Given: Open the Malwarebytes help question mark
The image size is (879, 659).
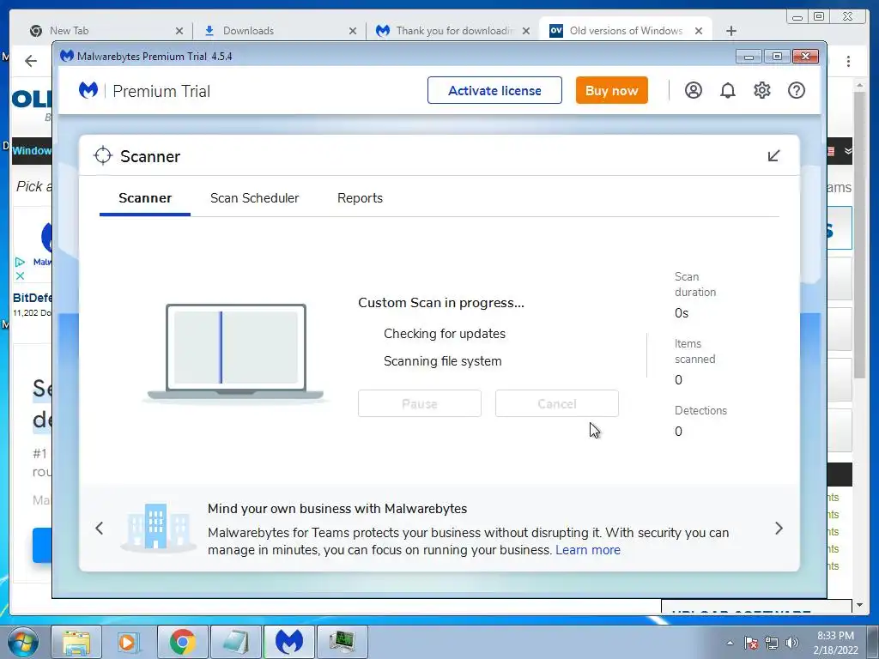Looking at the screenshot, I should point(797,90).
